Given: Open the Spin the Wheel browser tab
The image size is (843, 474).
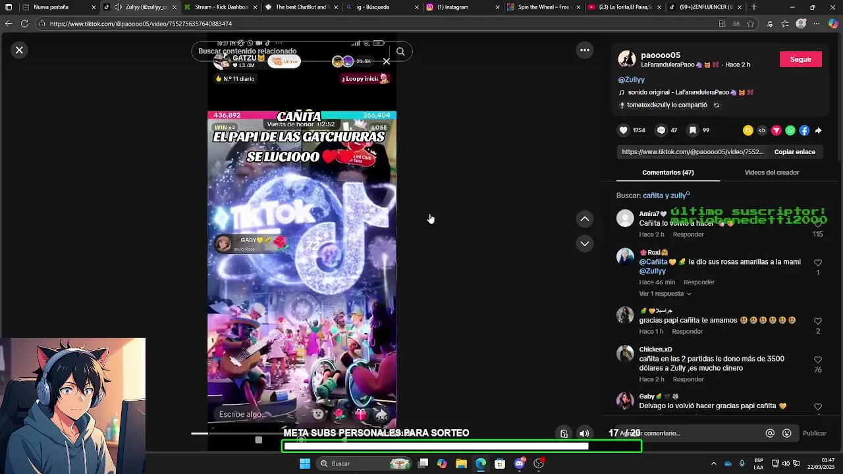Looking at the screenshot, I should coord(543,7).
